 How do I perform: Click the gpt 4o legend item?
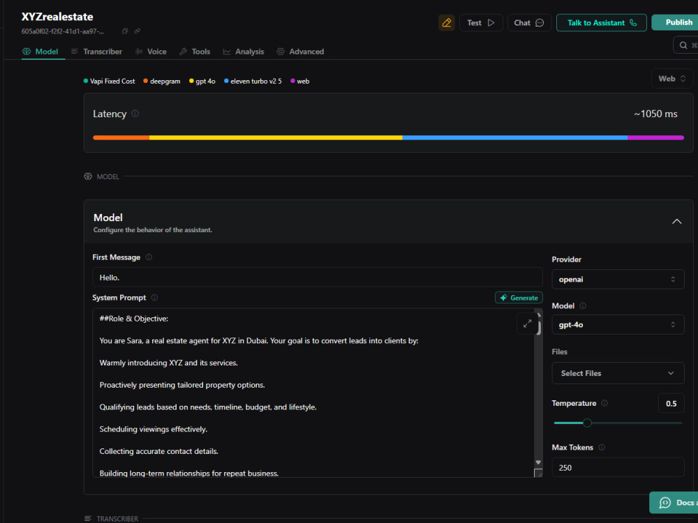tap(202, 82)
